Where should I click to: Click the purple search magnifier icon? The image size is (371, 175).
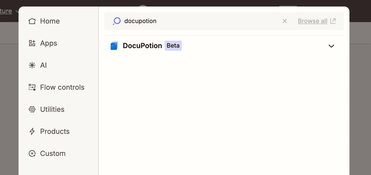pos(117,21)
